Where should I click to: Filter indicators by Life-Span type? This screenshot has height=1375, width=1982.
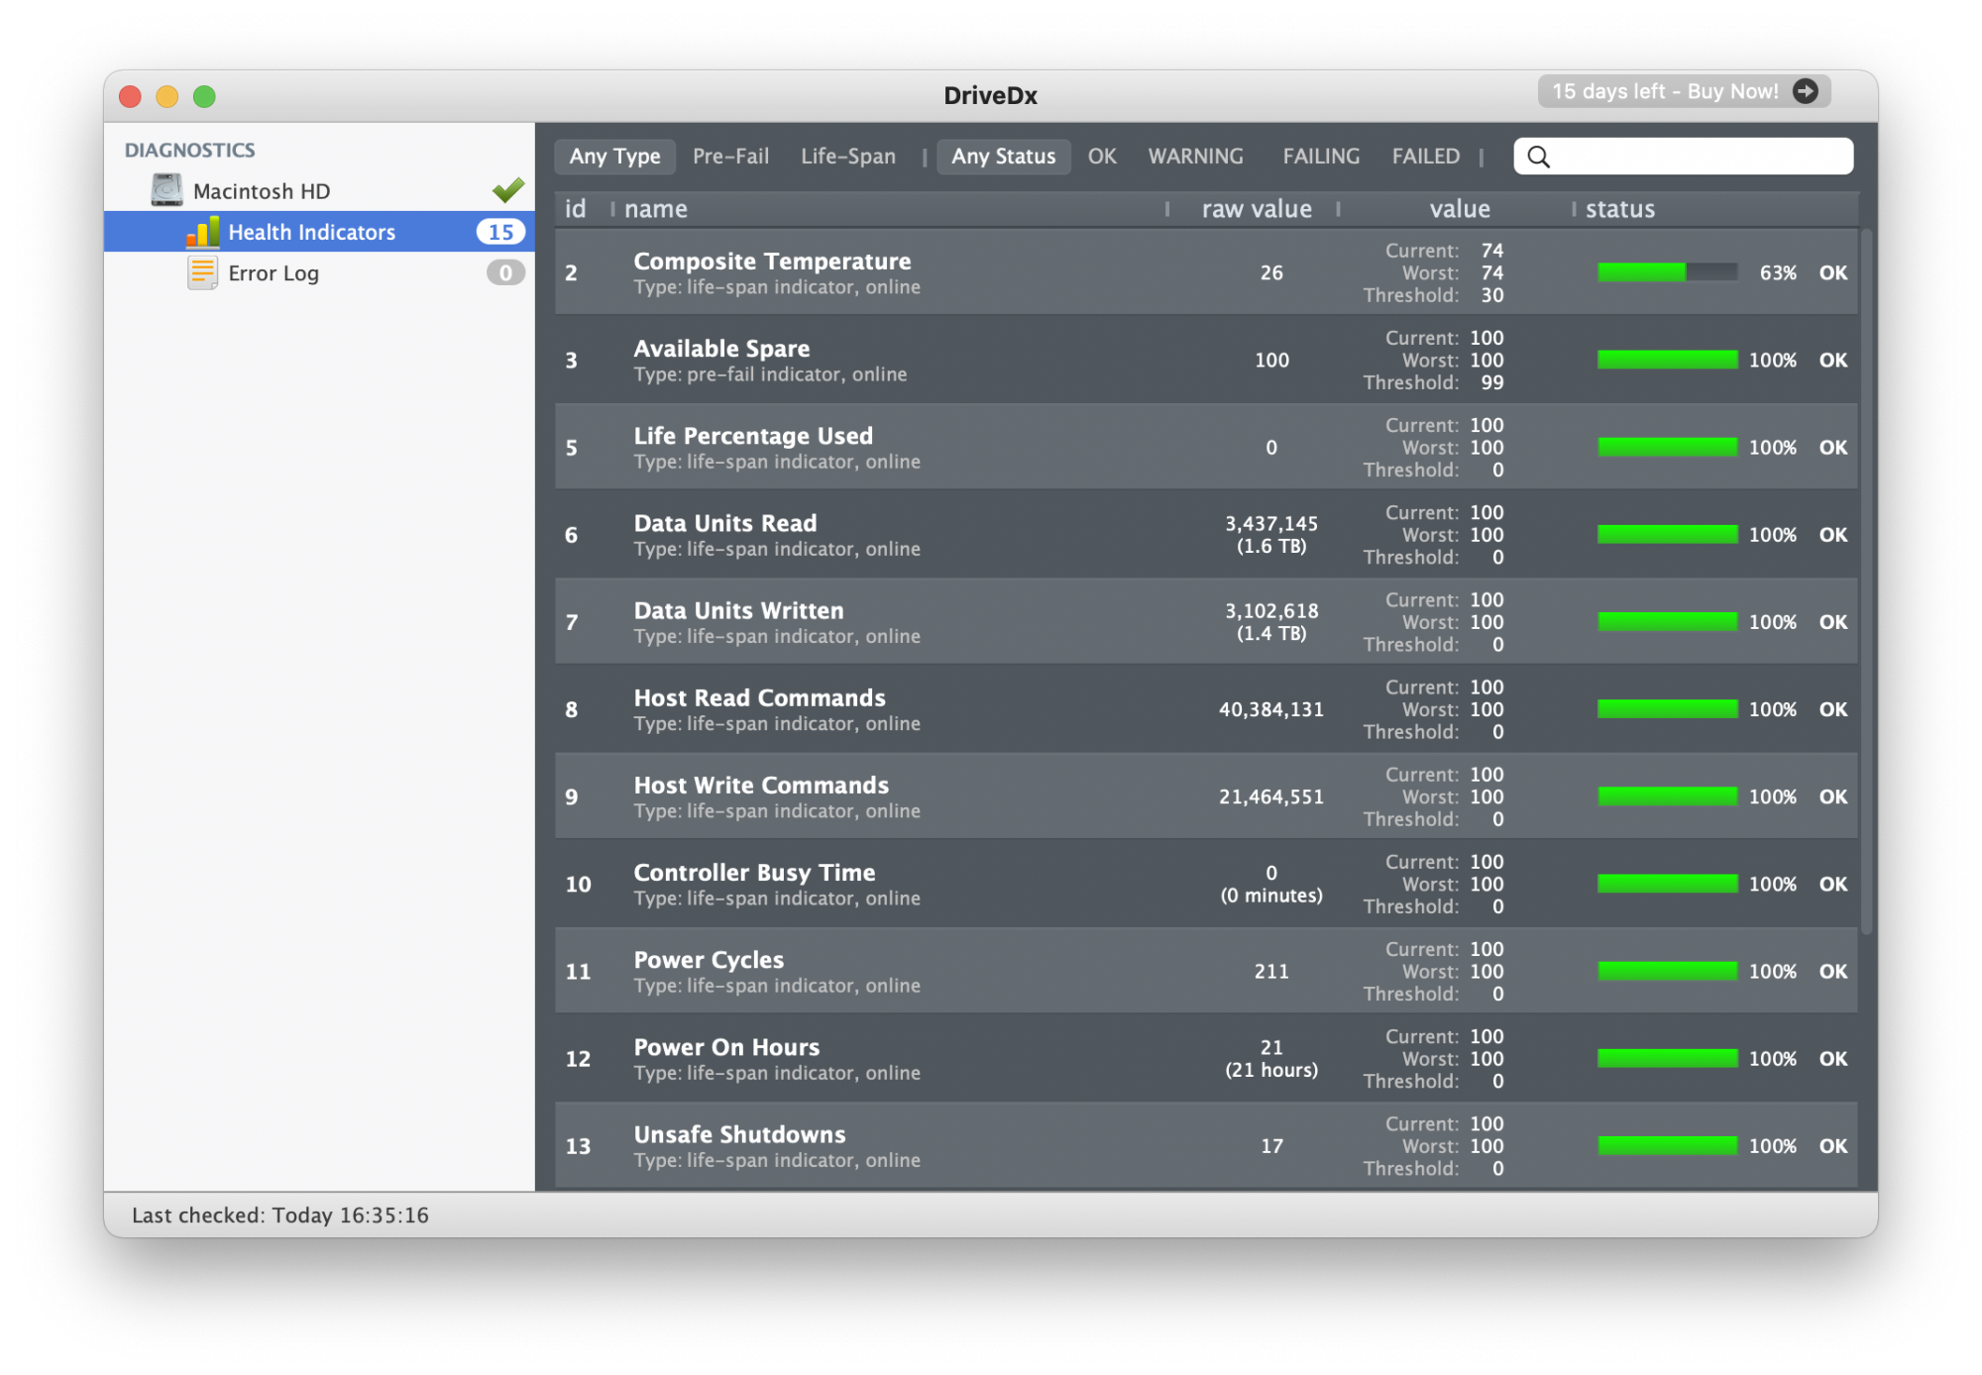(x=848, y=157)
